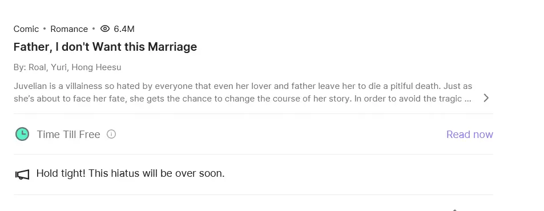Click author name Yuri
544x211 pixels.
pos(59,67)
